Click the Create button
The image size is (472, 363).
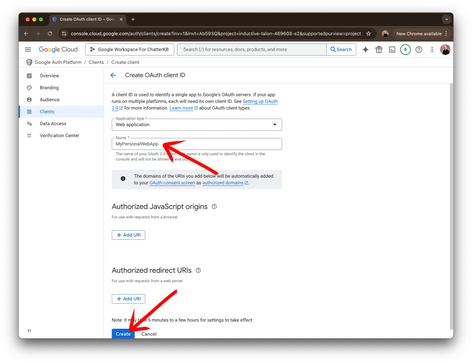(123, 334)
